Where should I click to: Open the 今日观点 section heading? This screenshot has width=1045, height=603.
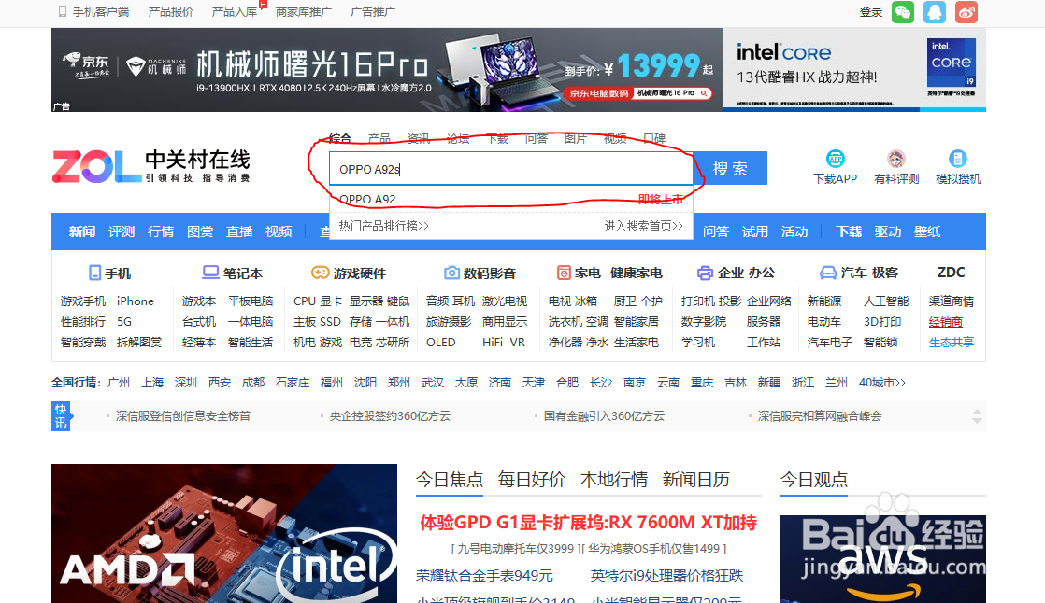click(x=814, y=480)
